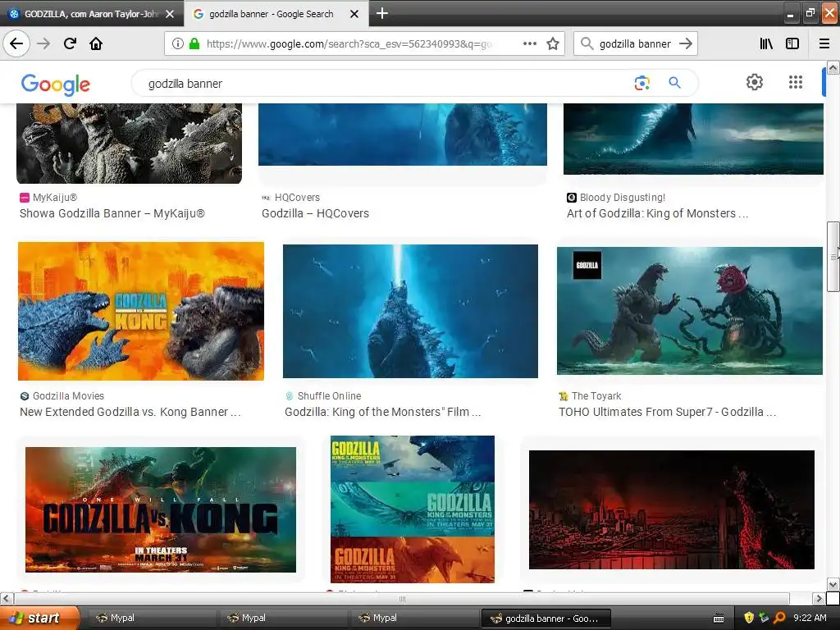This screenshot has width=840, height=630.
Task: Switch to GODZILLA, com Aaron Taylor-Johnson tab
Action: [91, 14]
